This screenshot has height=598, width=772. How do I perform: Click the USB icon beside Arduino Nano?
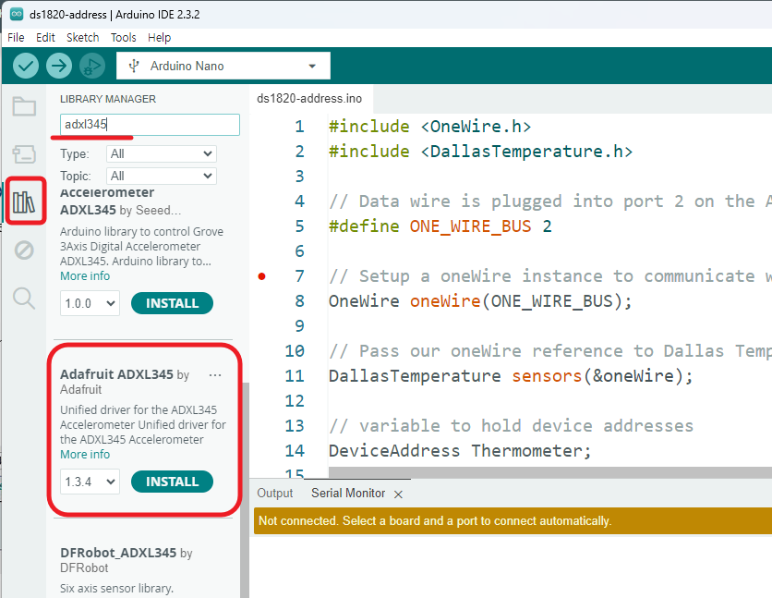133,66
